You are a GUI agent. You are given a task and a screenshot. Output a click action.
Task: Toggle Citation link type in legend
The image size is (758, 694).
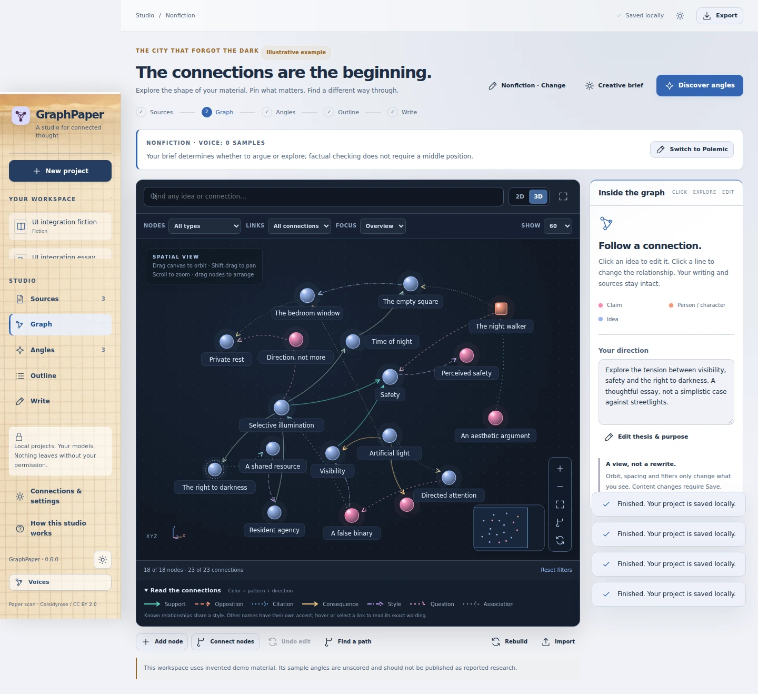(273, 604)
